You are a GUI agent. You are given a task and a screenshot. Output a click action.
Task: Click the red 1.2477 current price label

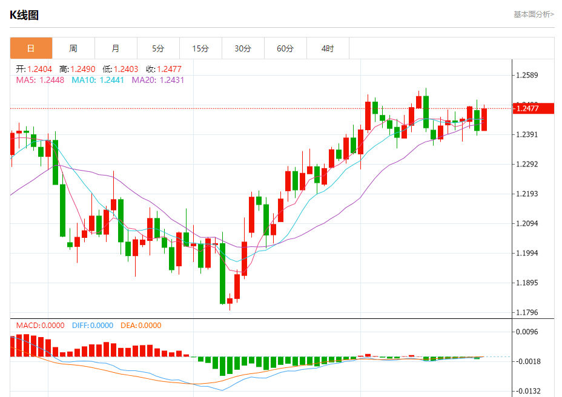[534, 108]
